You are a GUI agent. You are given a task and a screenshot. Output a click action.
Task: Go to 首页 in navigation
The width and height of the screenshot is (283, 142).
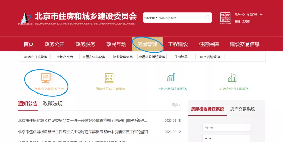[29, 44]
